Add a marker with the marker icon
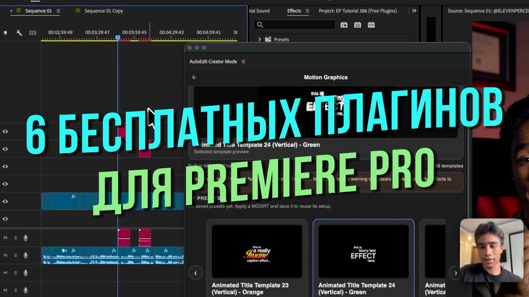The image size is (529, 297). [5, 33]
